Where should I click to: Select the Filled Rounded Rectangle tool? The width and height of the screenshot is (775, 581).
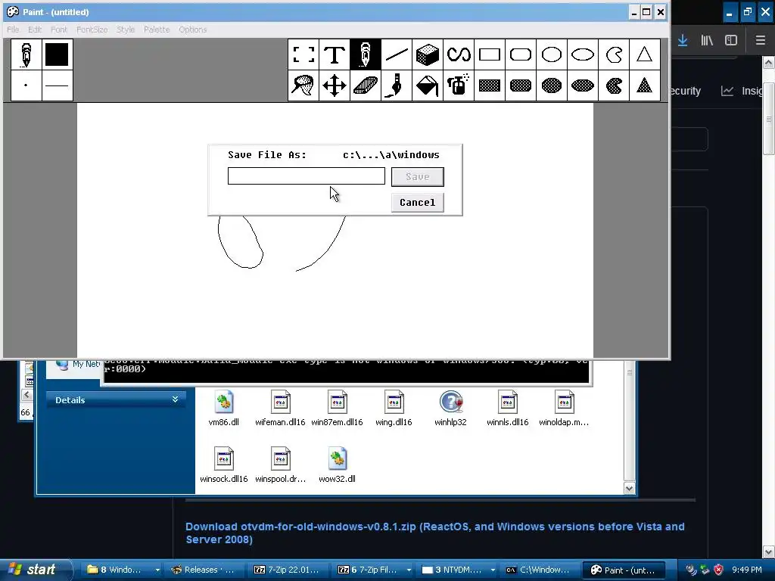tap(521, 85)
